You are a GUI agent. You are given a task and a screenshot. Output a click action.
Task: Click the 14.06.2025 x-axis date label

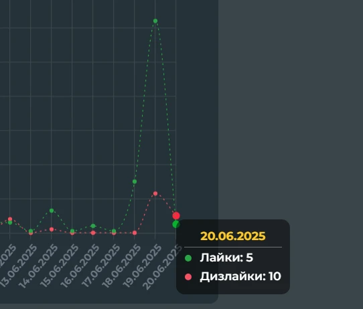coord(38,266)
